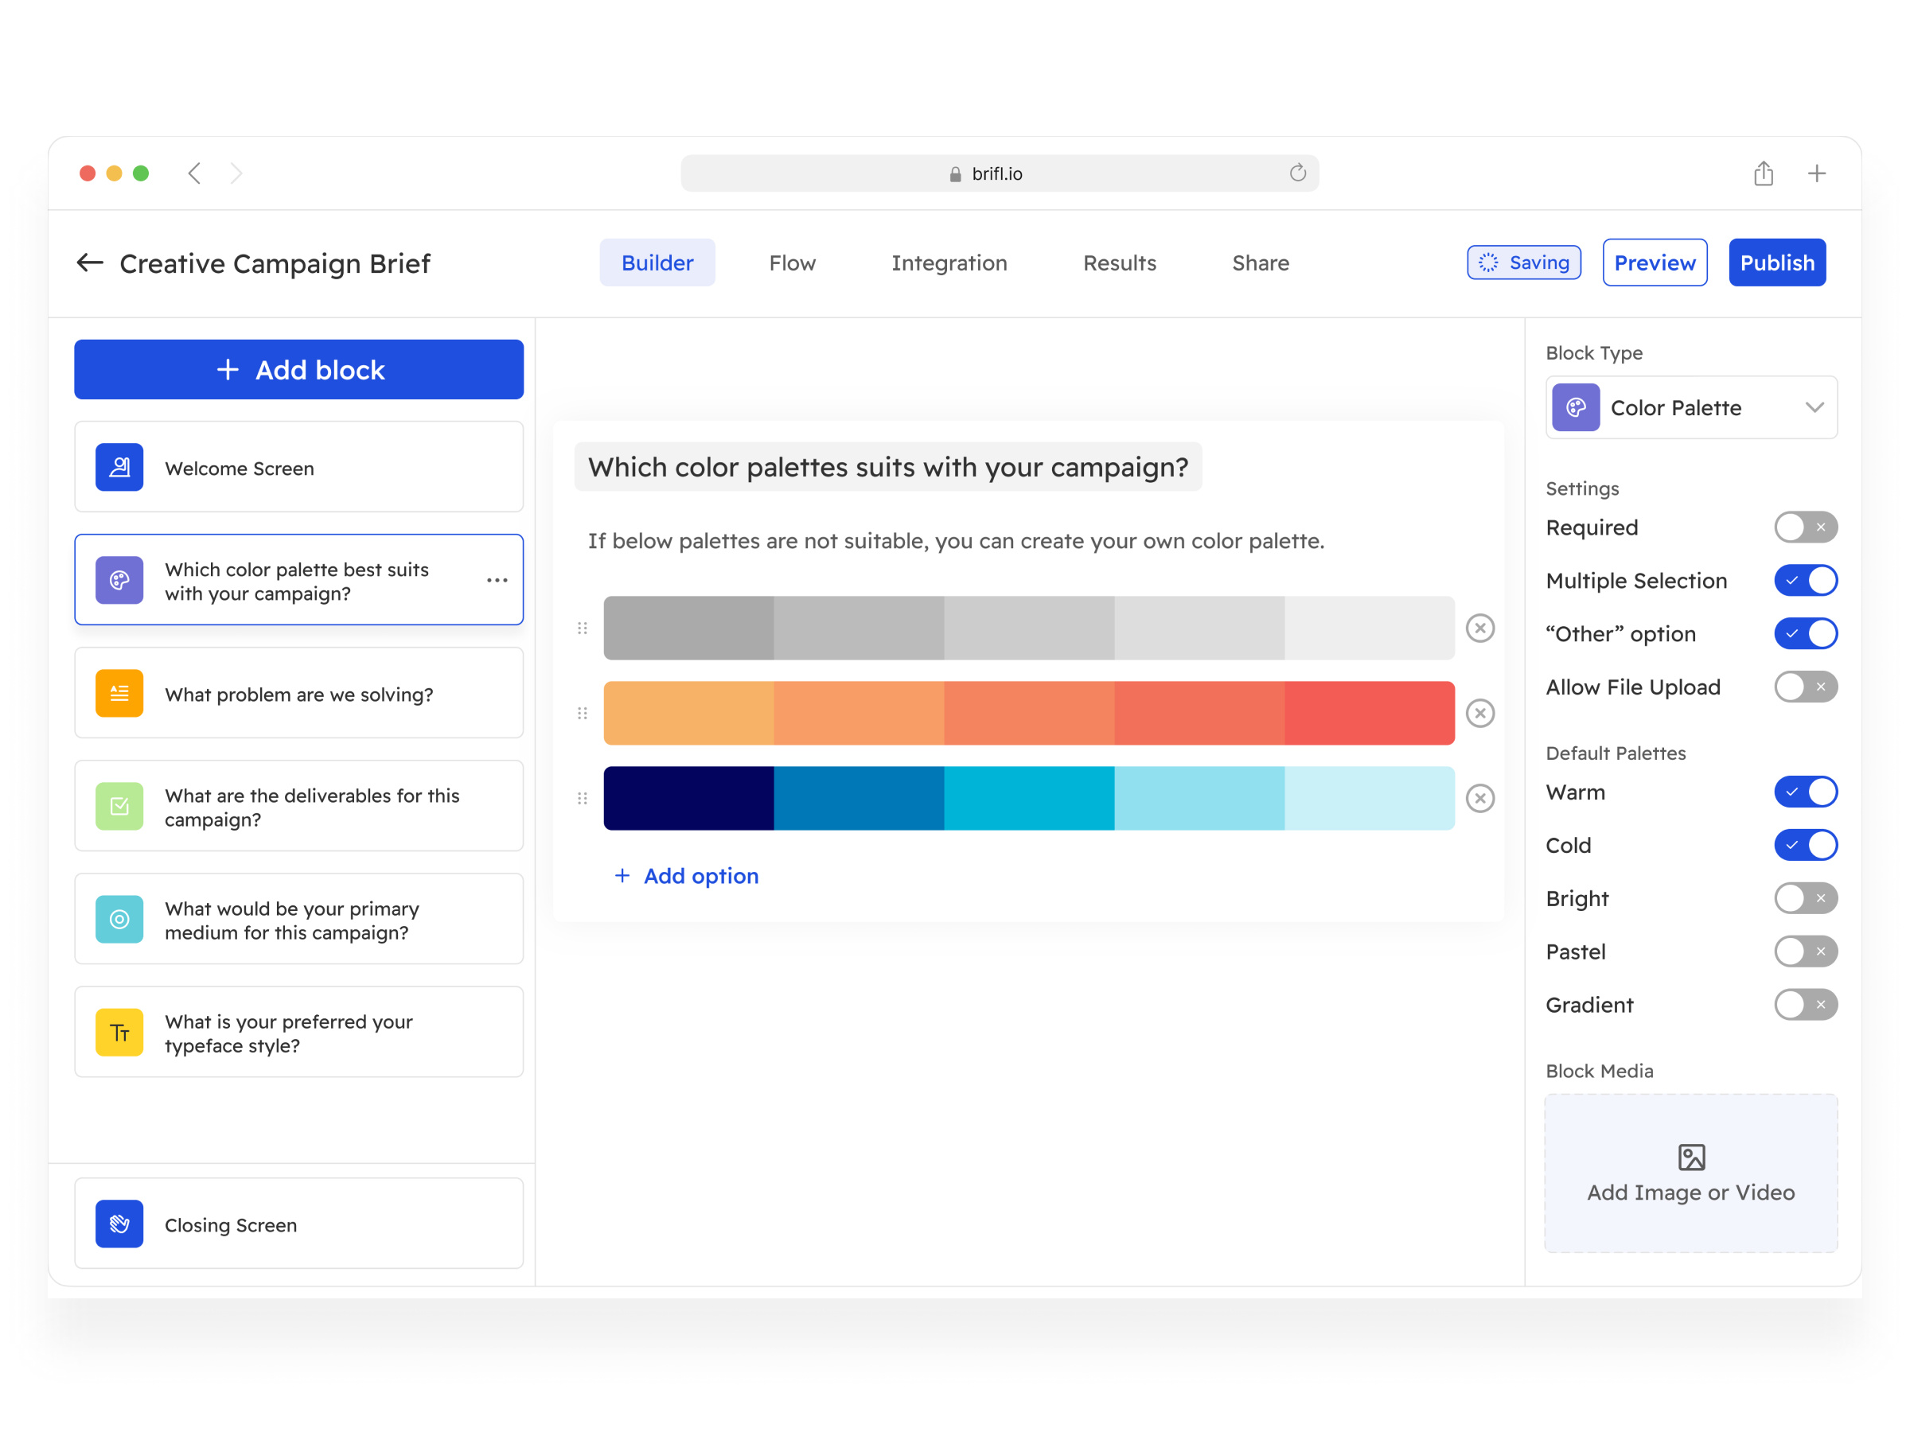1910x1432 pixels.
Task: Click the target icon on the primary medium block
Action: click(119, 920)
